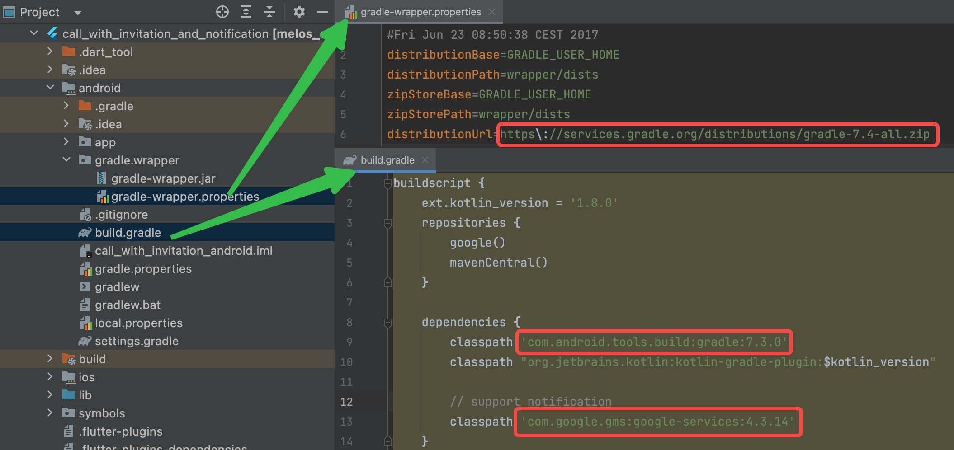Close the gradle-wrapper.properties tab
The width and height of the screenshot is (954, 450).
pyautogui.click(x=492, y=12)
